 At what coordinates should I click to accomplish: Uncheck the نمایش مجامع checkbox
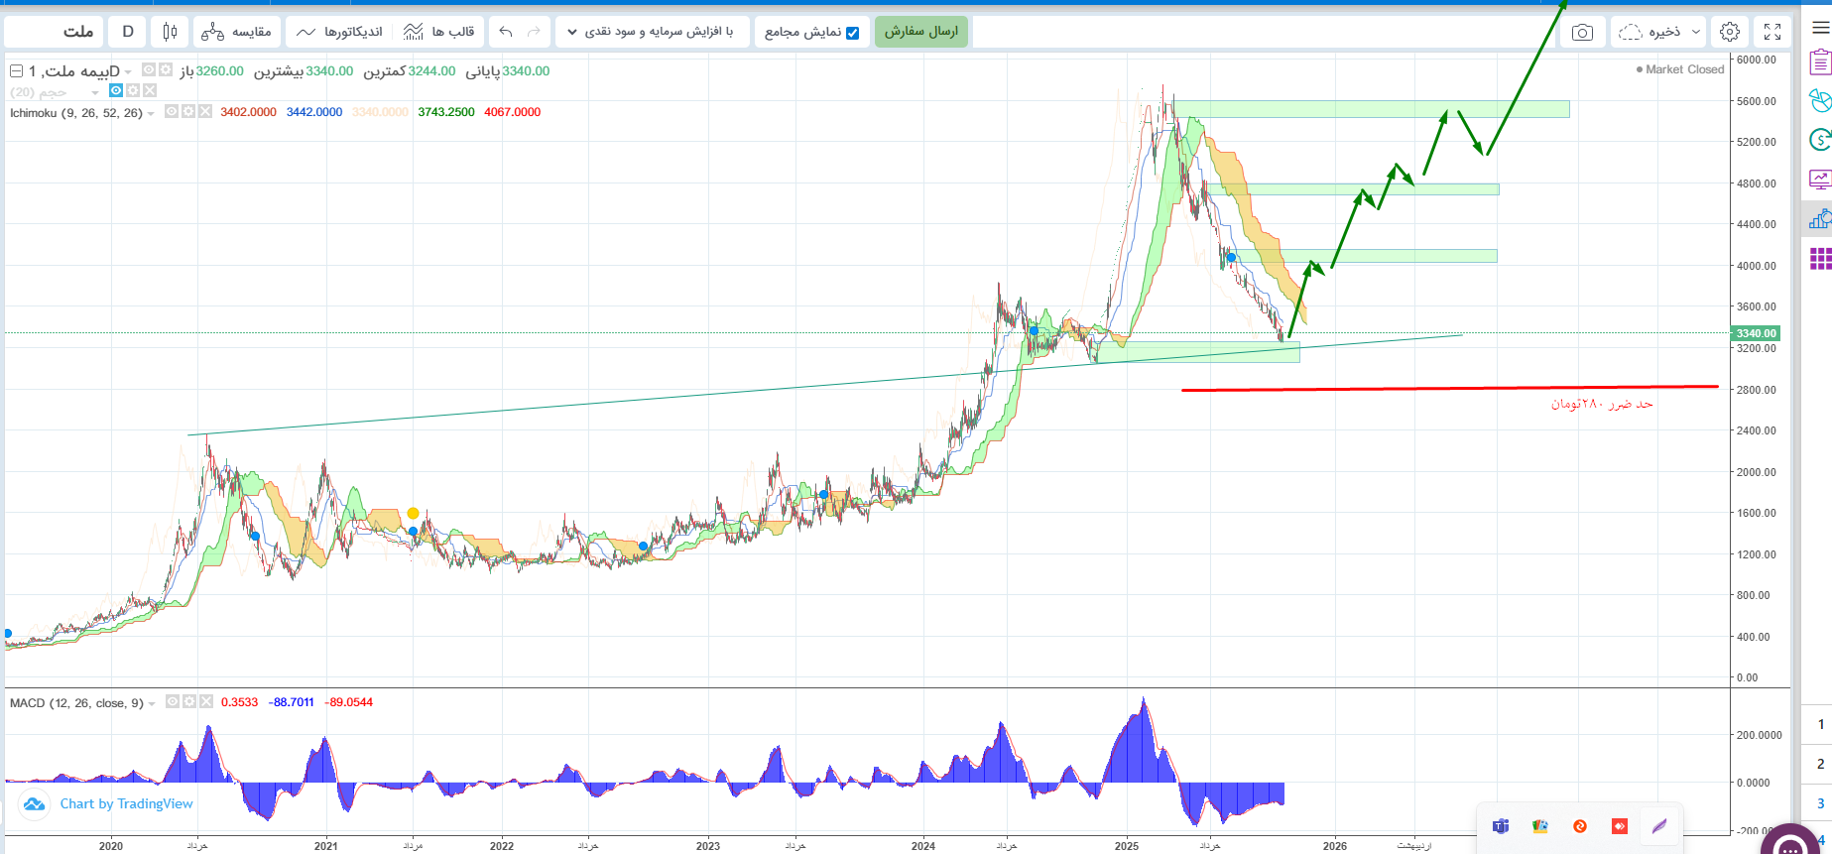coord(852,33)
